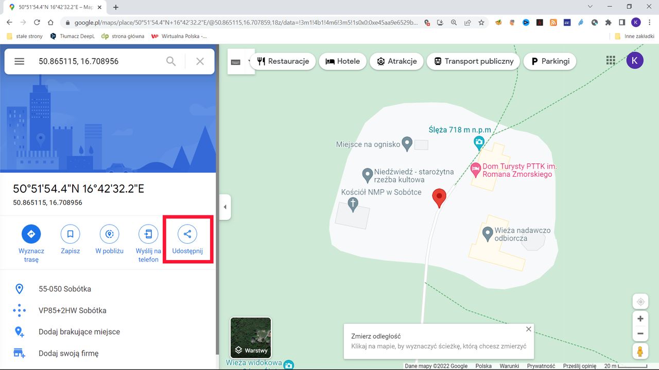Collapse the side panel with arrow handle

(225, 207)
